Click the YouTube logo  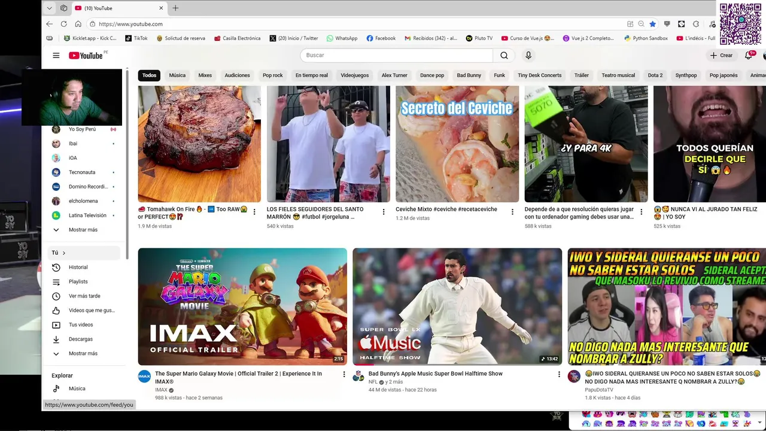86,56
